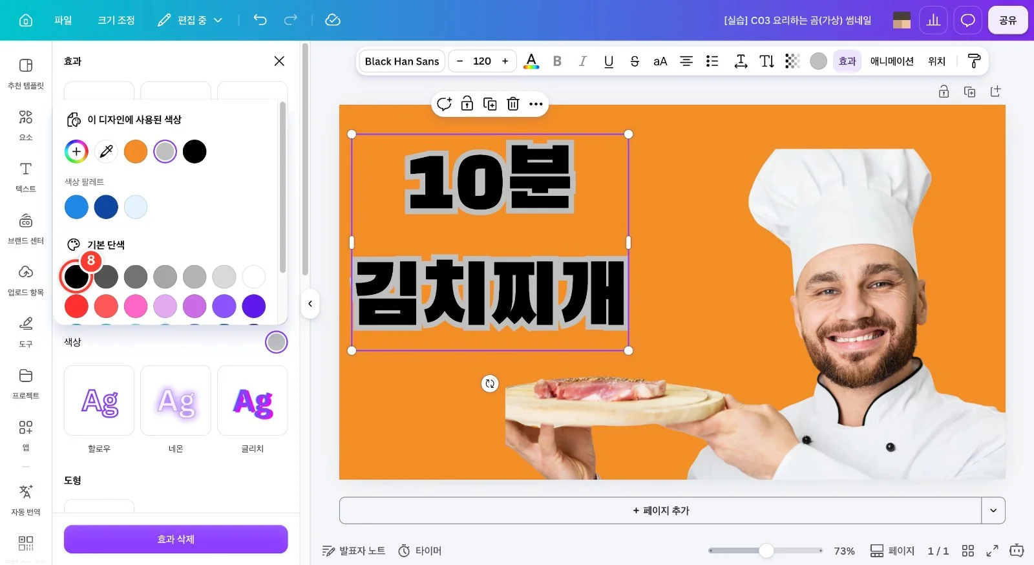
Task: Click the cloud save status icon
Action: point(333,20)
